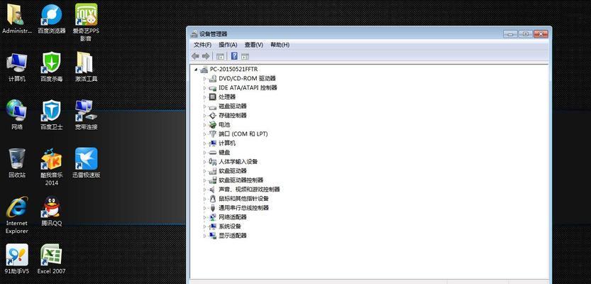Open 腾讯QQ desktop shortcut
The width and height of the screenshot is (591, 284).
pos(52,211)
